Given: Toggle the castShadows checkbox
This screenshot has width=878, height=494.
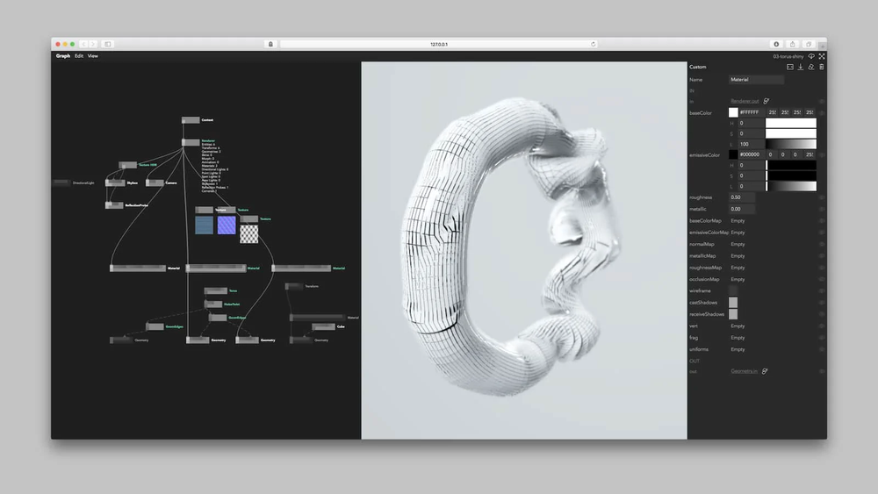Looking at the screenshot, I should pyautogui.click(x=733, y=302).
